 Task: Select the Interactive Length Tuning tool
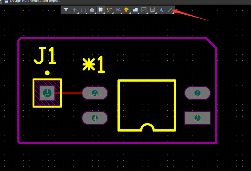pos(118,10)
